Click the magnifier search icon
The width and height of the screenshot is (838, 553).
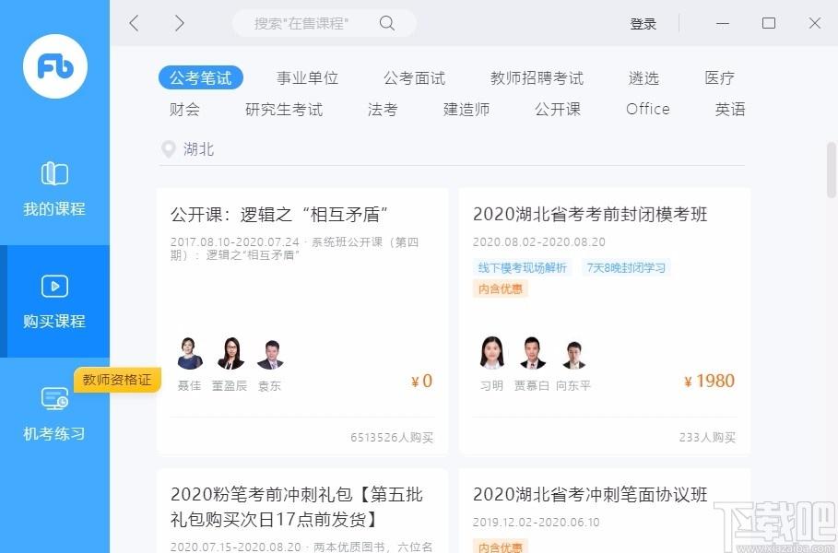coord(387,23)
